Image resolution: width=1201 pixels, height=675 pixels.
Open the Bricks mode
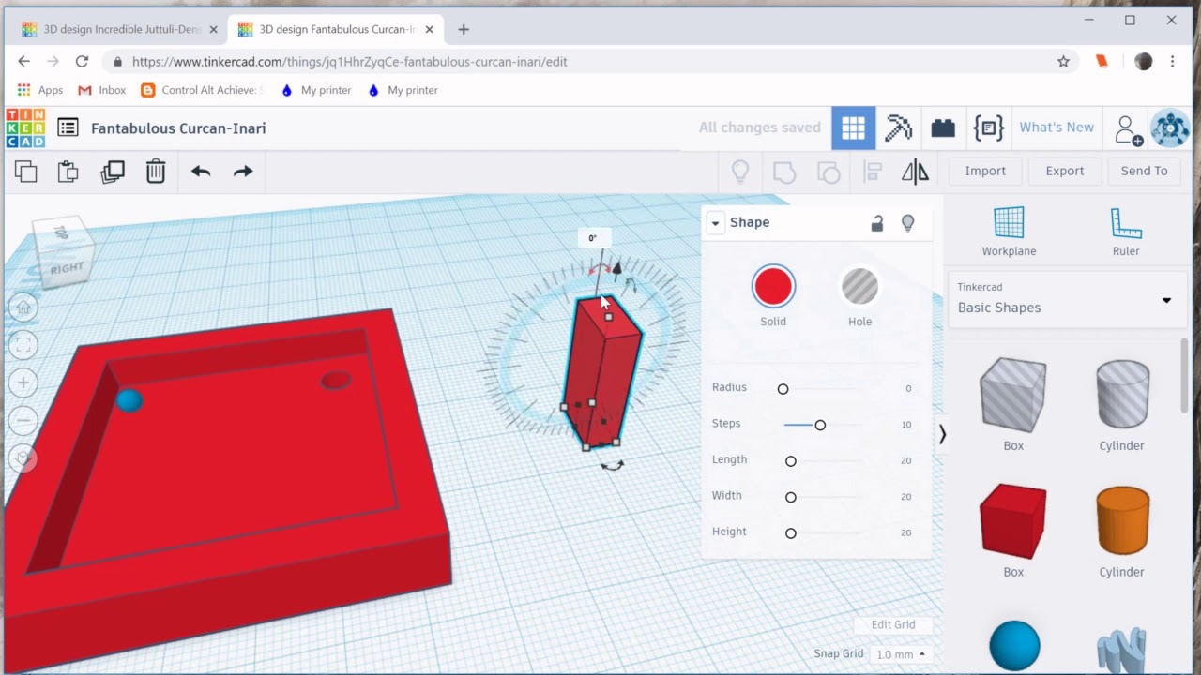tap(943, 128)
